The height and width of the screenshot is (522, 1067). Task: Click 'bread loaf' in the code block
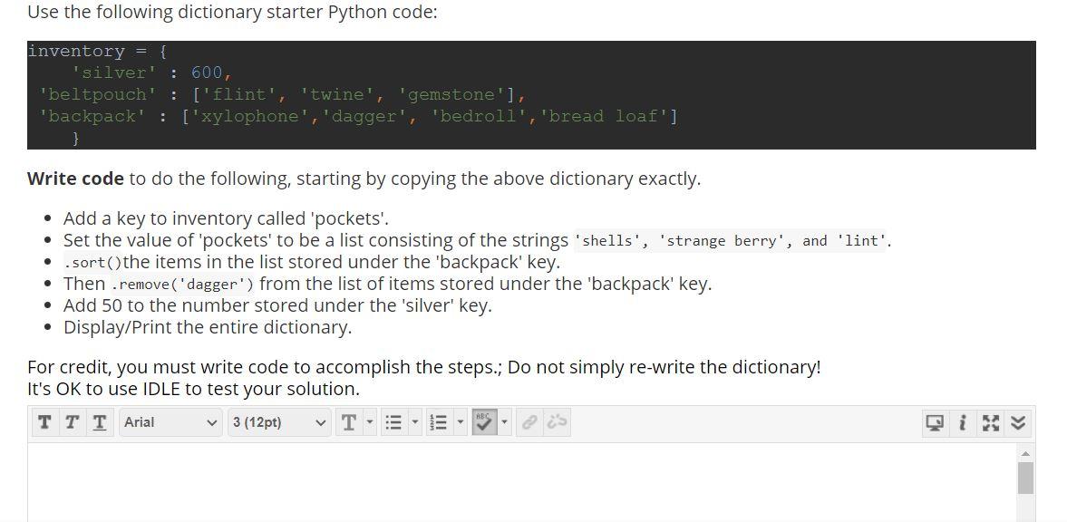pyautogui.click(x=605, y=116)
